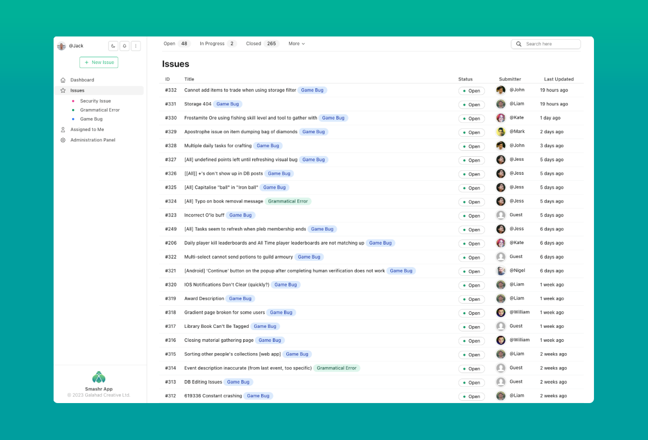Open Administration Panel via the gear icon
Viewport: 648px width, 440px height.
point(63,140)
